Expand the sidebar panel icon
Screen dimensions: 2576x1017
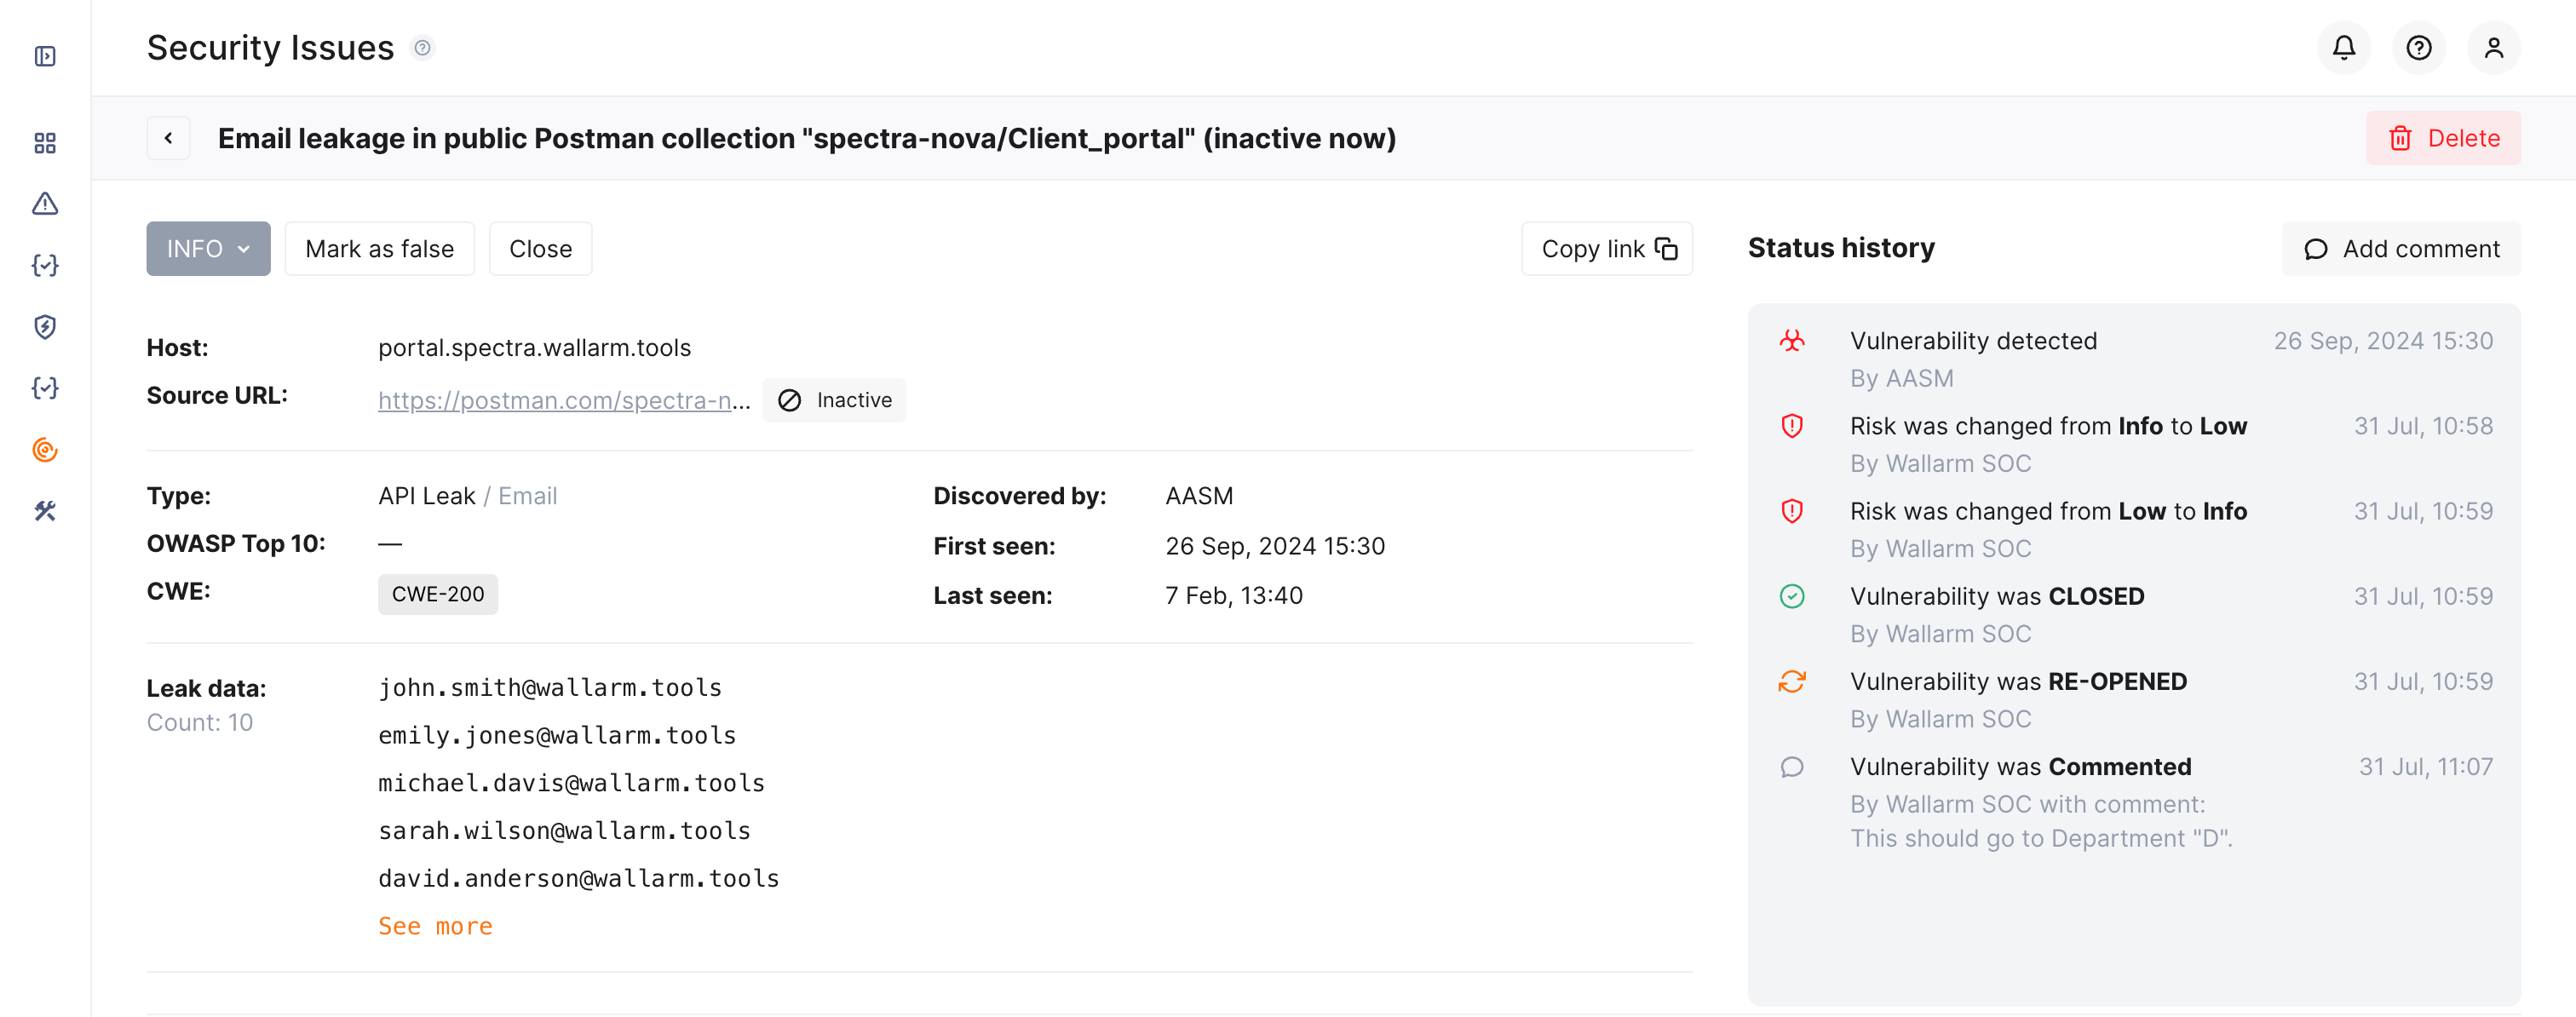click(45, 56)
